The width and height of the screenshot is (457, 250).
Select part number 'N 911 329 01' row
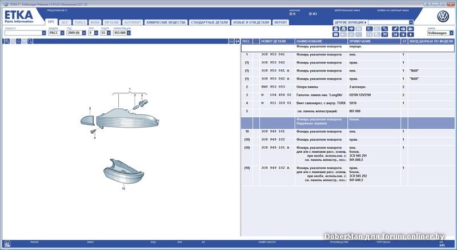(x=347, y=104)
